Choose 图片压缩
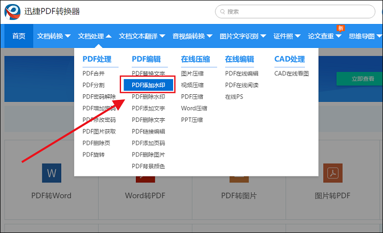Screen dimensions: 383x233 click(192, 73)
